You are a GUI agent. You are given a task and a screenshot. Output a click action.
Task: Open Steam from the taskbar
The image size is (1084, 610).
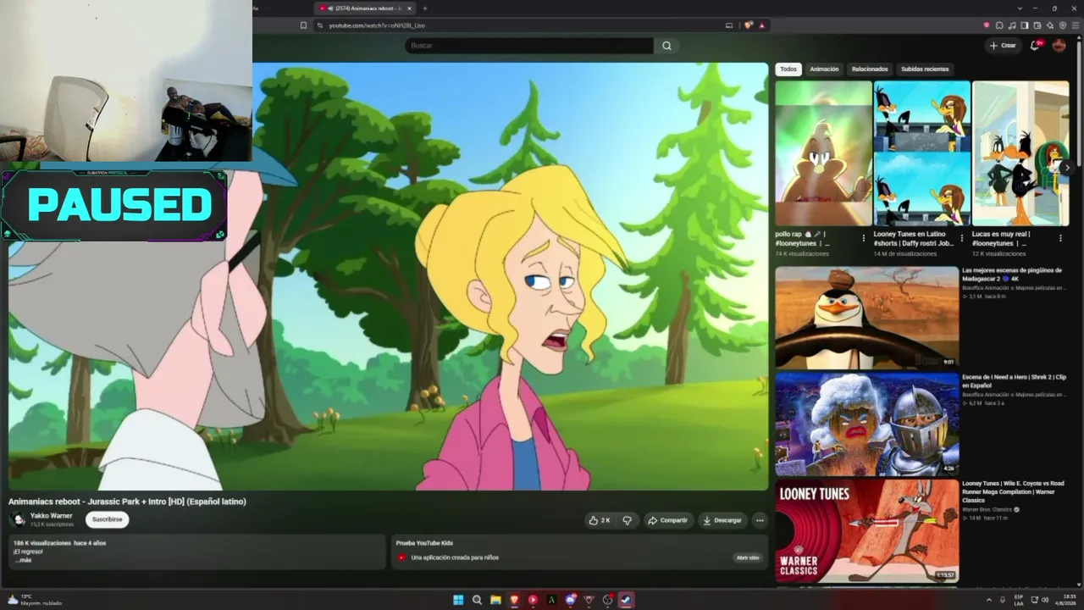626,600
